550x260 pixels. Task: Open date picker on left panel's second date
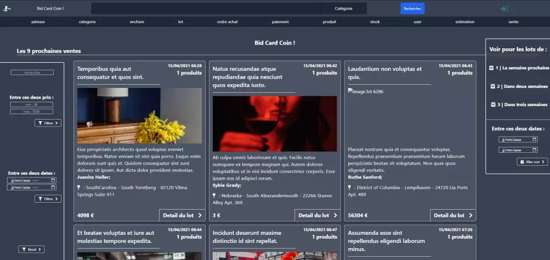click(53, 188)
